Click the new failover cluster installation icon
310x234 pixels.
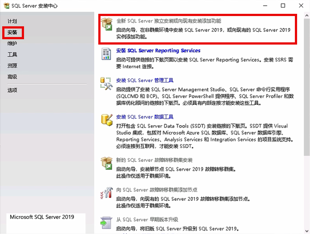coord(107,163)
